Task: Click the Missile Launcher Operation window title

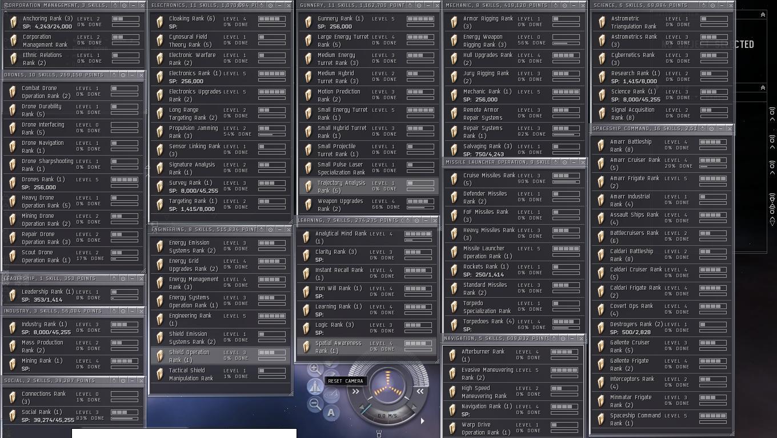Action: [497, 163]
